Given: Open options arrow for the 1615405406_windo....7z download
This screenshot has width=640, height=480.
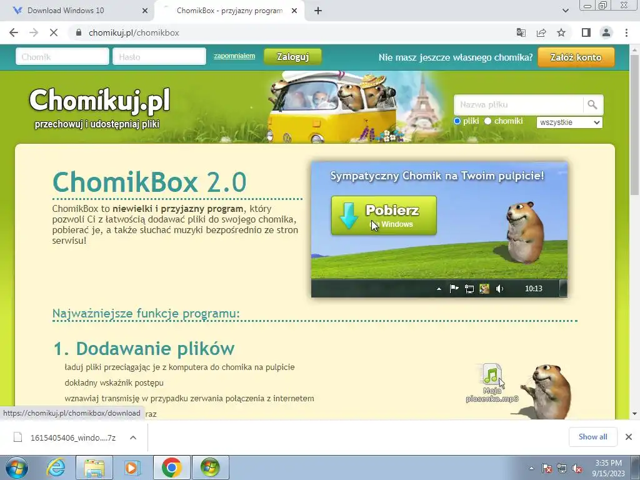Looking at the screenshot, I should [x=133, y=437].
